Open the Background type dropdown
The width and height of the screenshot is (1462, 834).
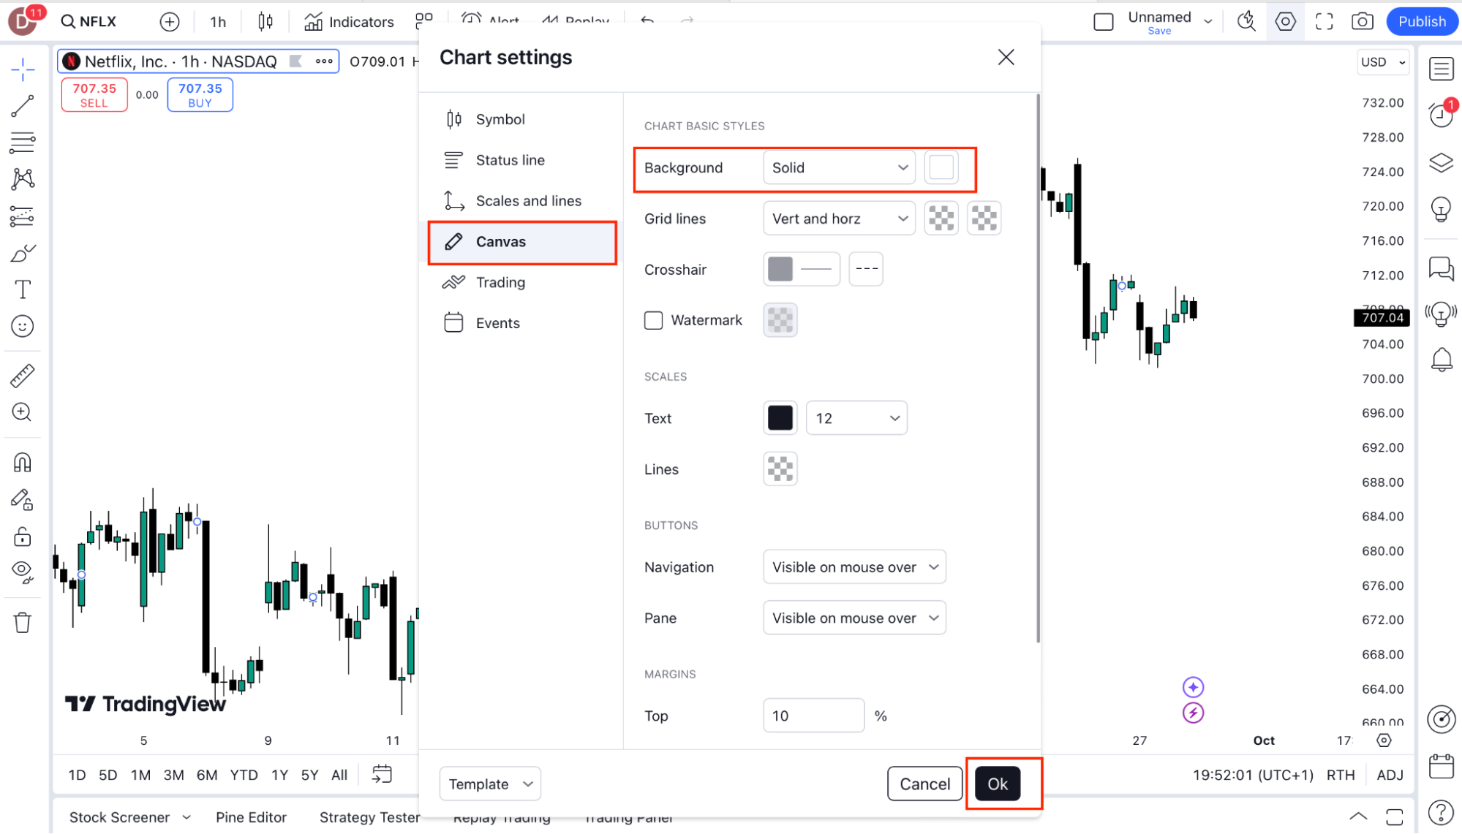838,167
